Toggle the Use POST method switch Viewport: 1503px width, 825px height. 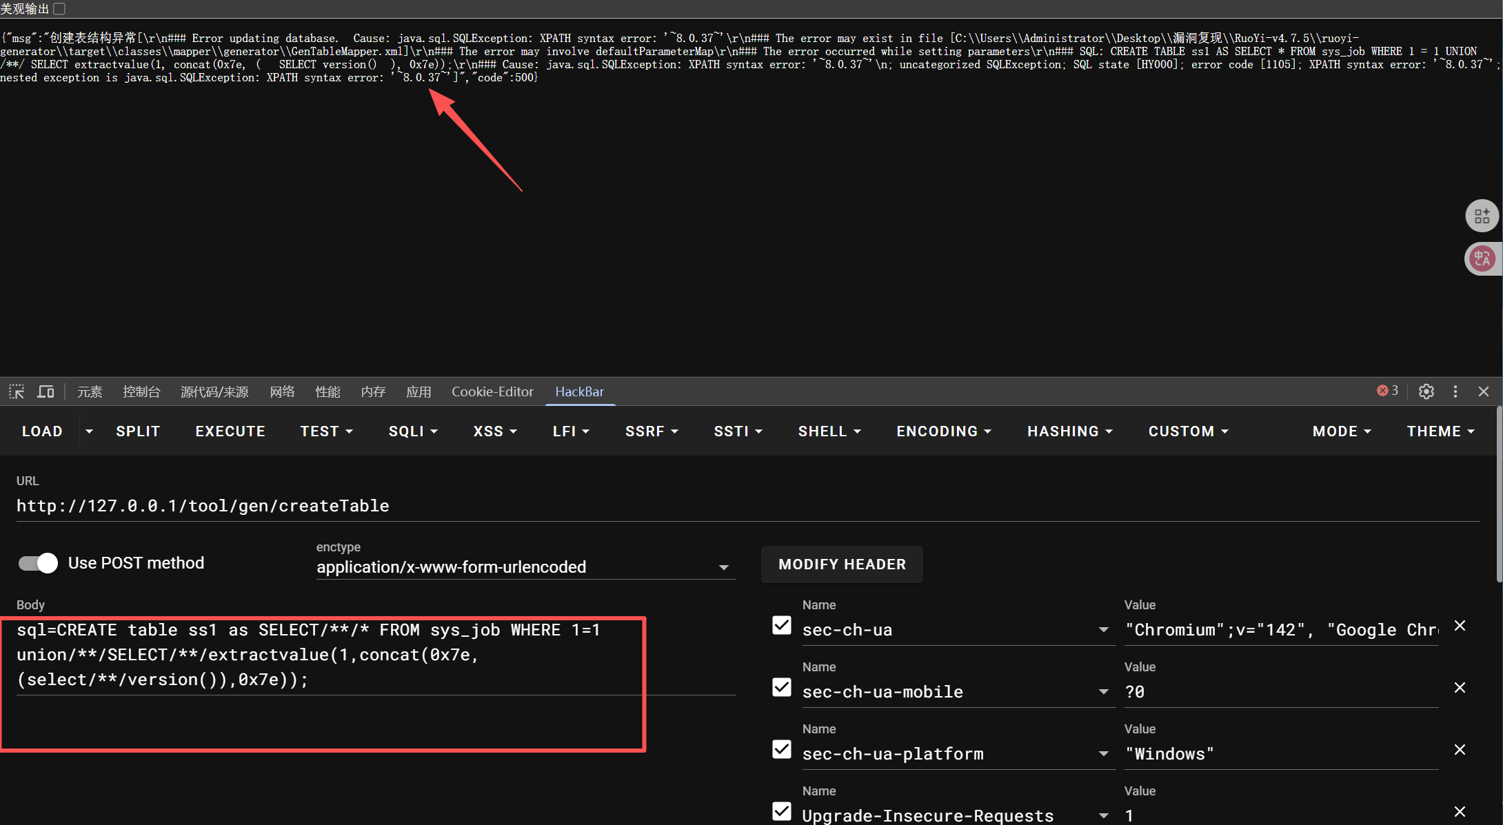pos(38,563)
